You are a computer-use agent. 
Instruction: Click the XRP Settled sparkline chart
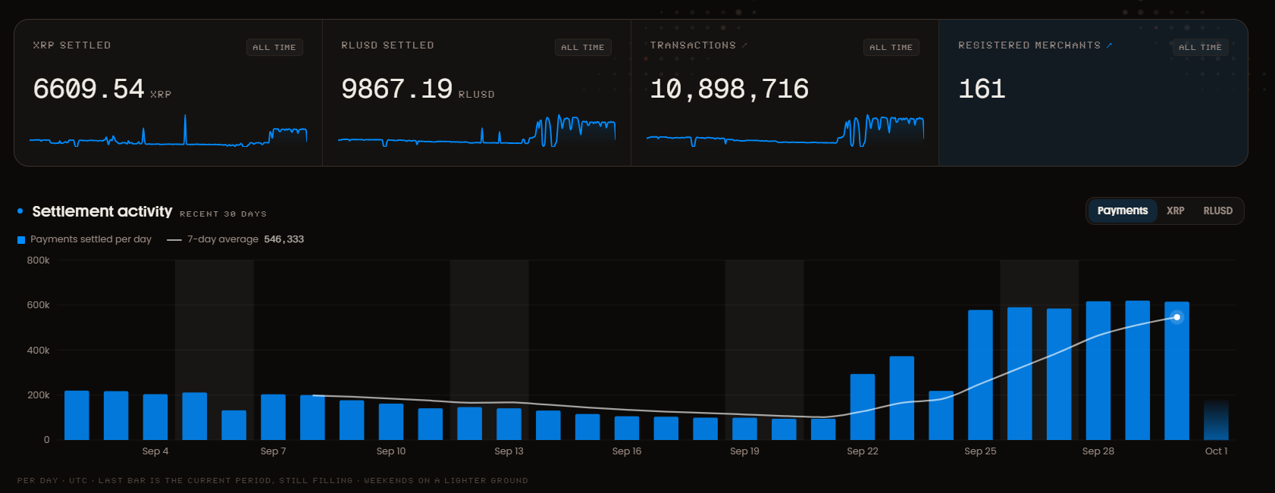[x=168, y=130]
